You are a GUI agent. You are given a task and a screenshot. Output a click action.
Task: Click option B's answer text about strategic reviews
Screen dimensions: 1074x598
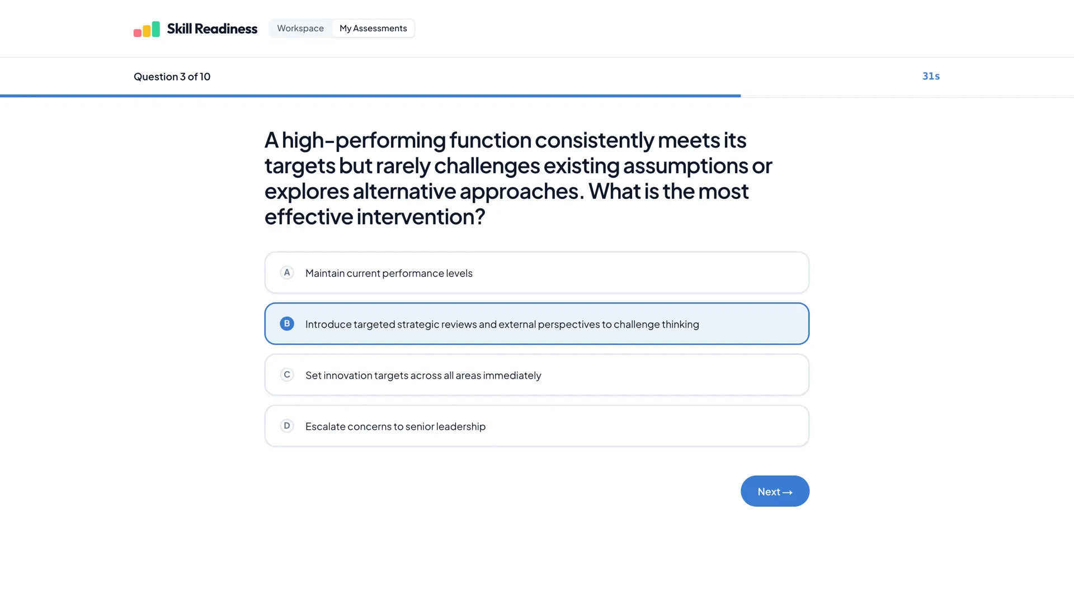click(x=502, y=324)
